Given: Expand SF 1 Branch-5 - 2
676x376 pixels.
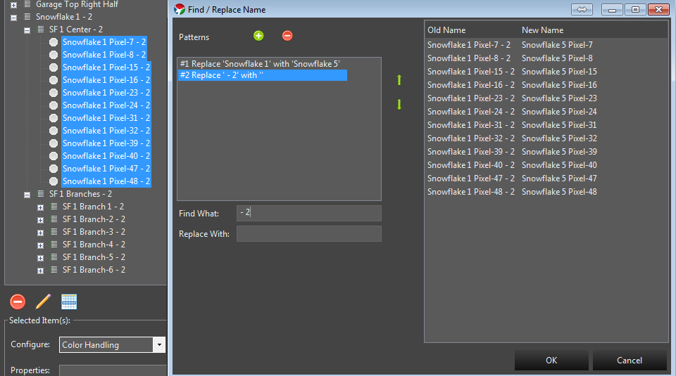Looking at the screenshot, I should [x=41, y=258].
